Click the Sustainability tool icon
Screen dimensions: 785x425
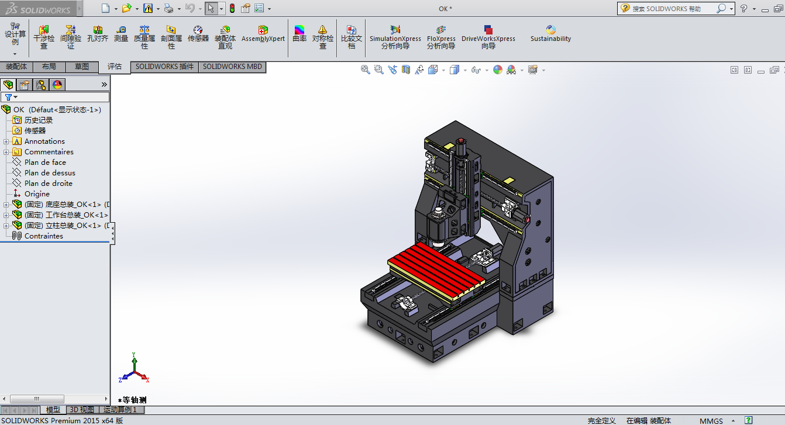(550, 30)
